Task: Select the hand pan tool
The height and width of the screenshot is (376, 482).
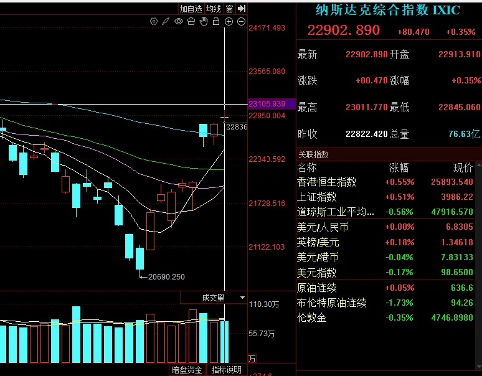Action: pos(204,22)
